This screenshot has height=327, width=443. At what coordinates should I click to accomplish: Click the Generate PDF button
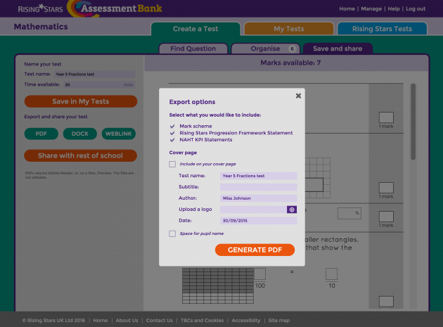[x=255, y=250]
